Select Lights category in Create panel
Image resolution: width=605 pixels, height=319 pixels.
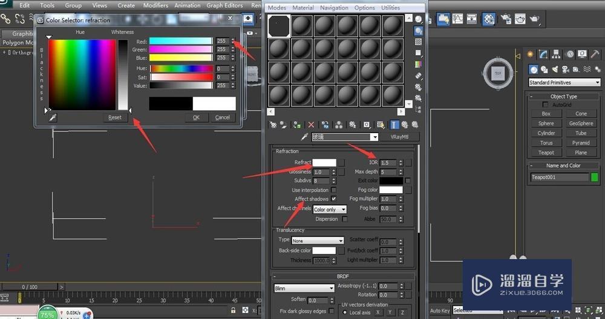(555, 70)
